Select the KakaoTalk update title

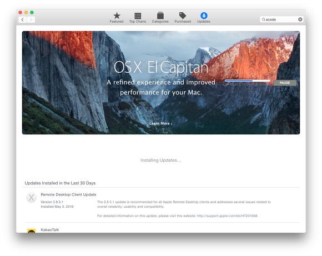[x=50, y=230]
